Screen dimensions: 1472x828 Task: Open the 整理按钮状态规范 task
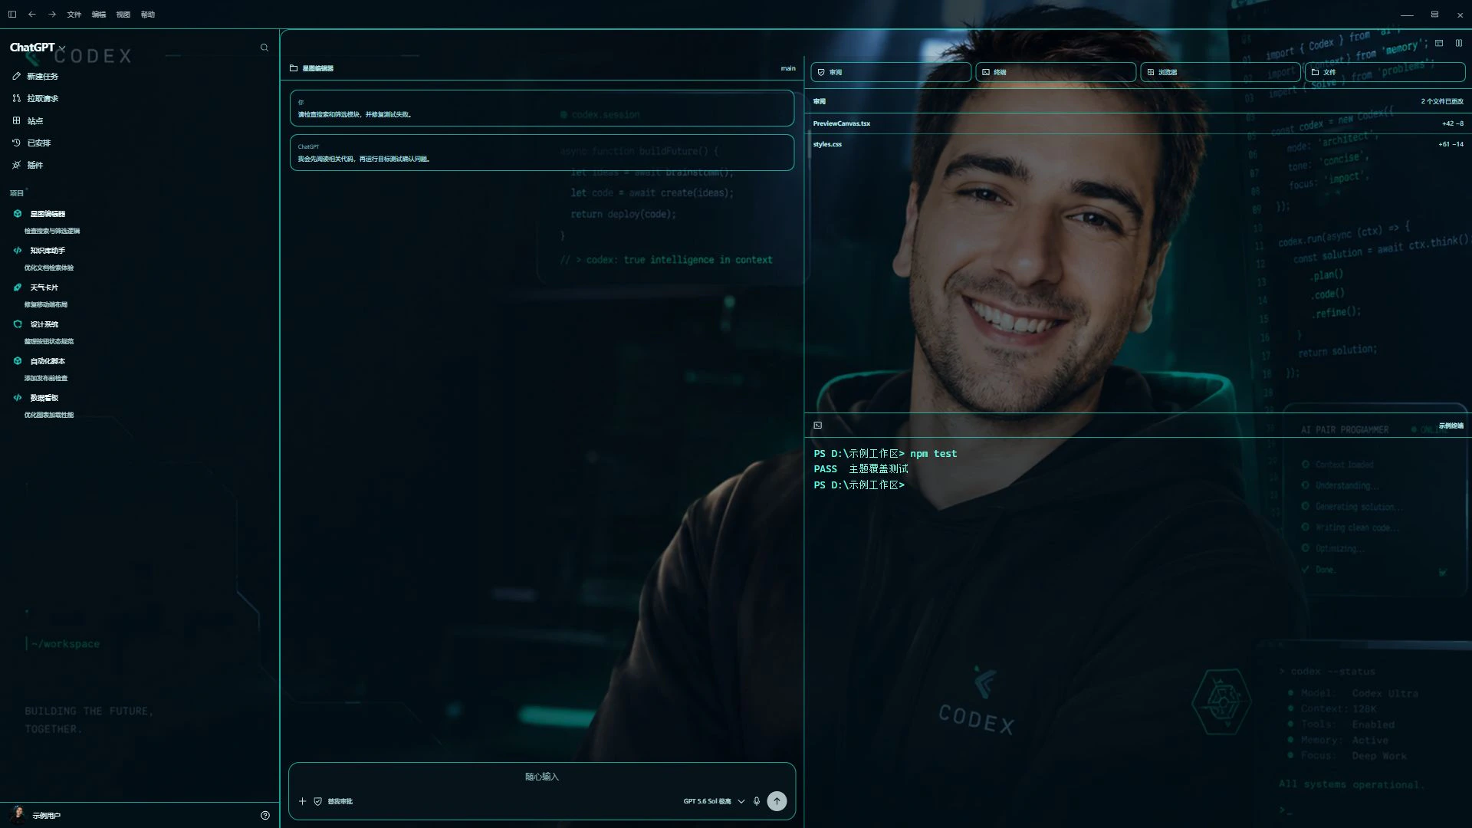pos(49,342)
